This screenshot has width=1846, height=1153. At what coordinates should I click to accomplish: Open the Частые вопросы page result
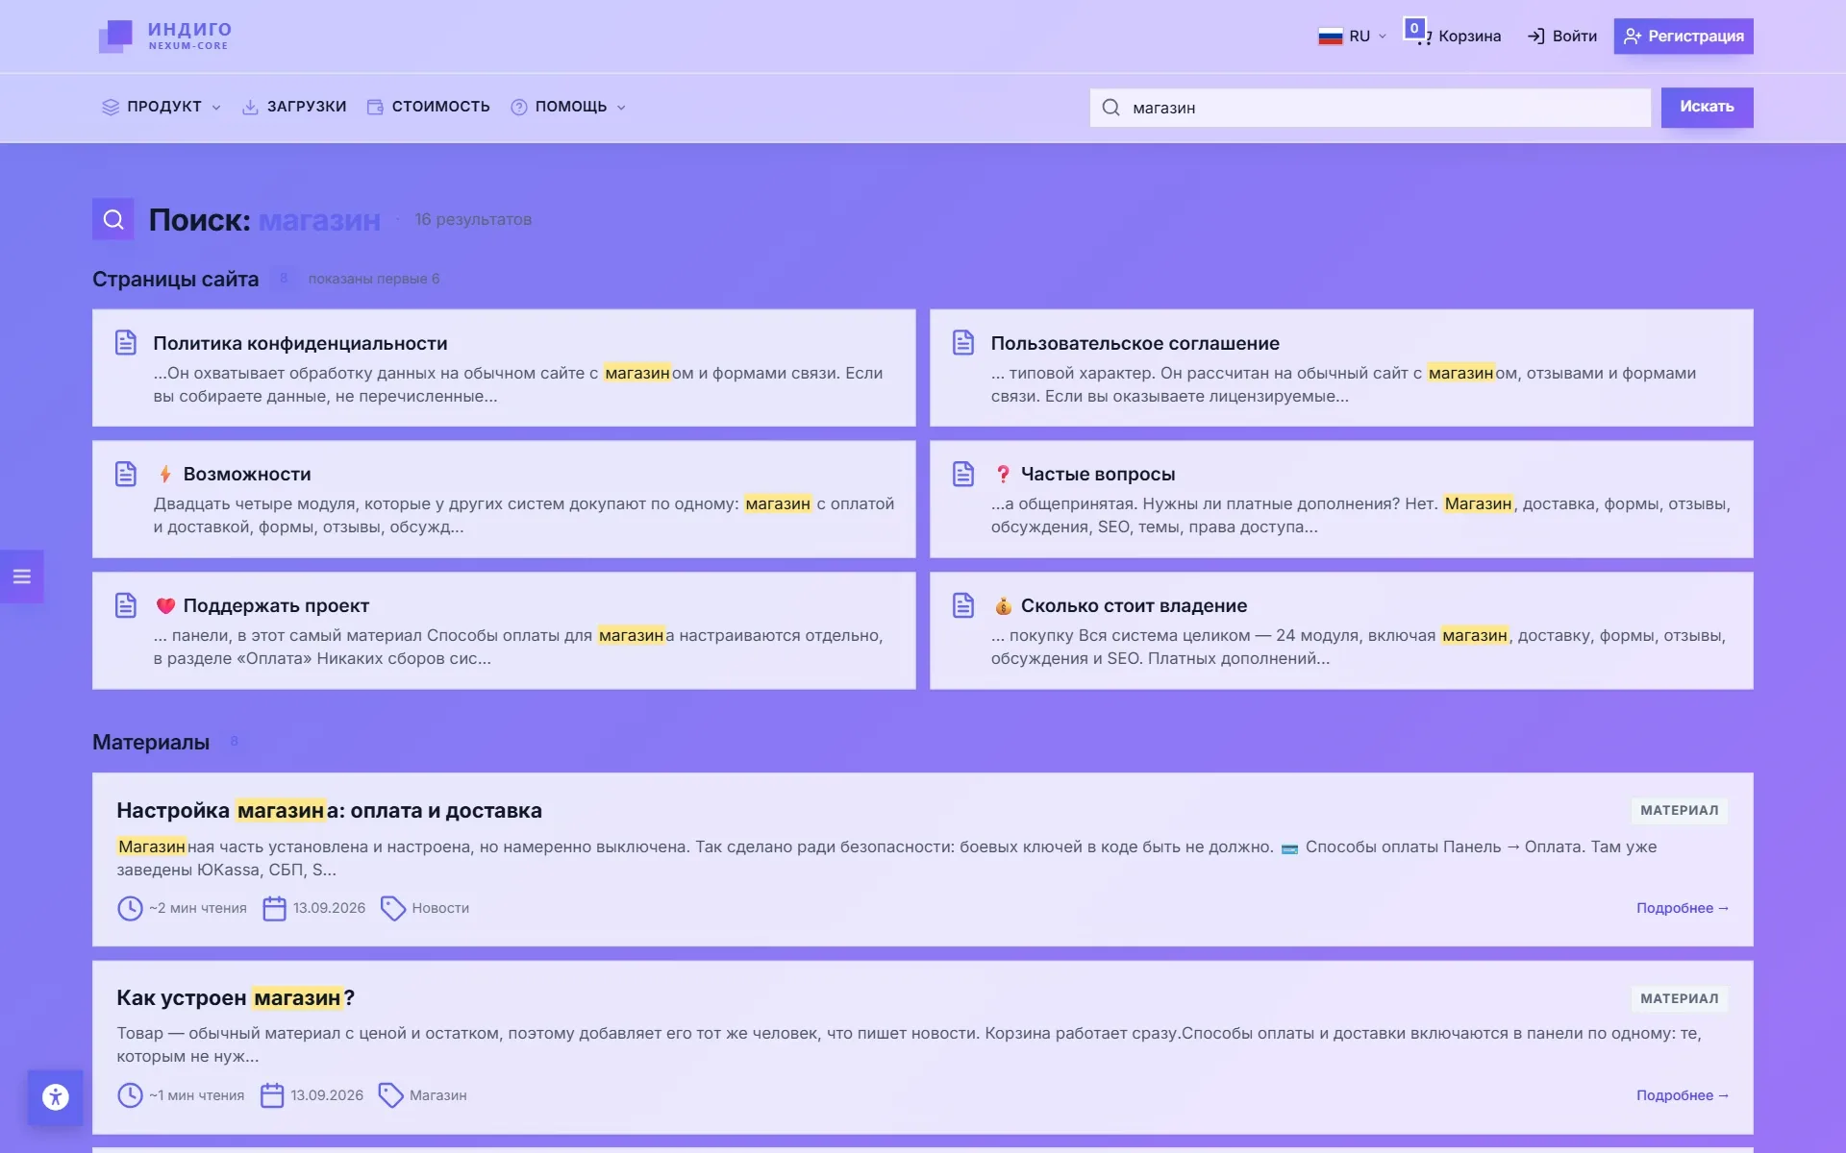[x=1341, y=499]
